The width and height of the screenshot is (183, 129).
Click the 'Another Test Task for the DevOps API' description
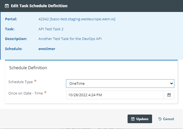pyautogui.click(x=70, y=39)
